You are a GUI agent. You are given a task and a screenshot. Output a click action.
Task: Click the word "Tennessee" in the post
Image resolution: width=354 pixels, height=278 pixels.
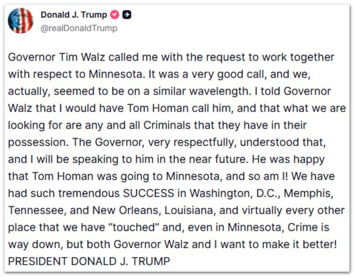tap(36, 211)
